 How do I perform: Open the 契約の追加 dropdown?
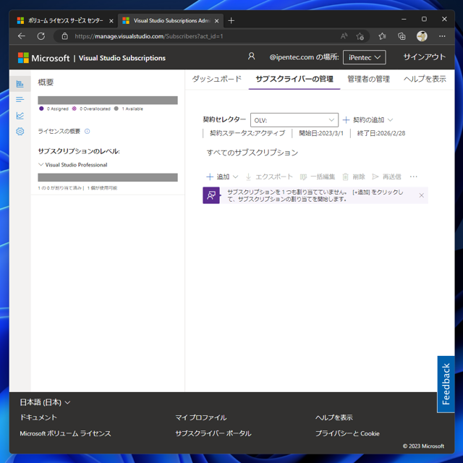(x=368, y=120)
